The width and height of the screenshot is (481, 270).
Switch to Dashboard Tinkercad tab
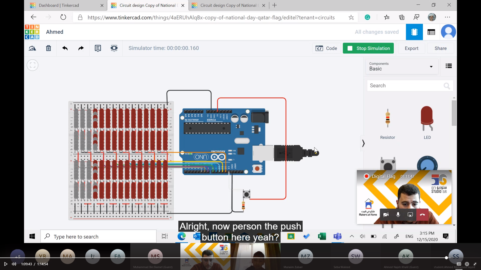(59, 5)
